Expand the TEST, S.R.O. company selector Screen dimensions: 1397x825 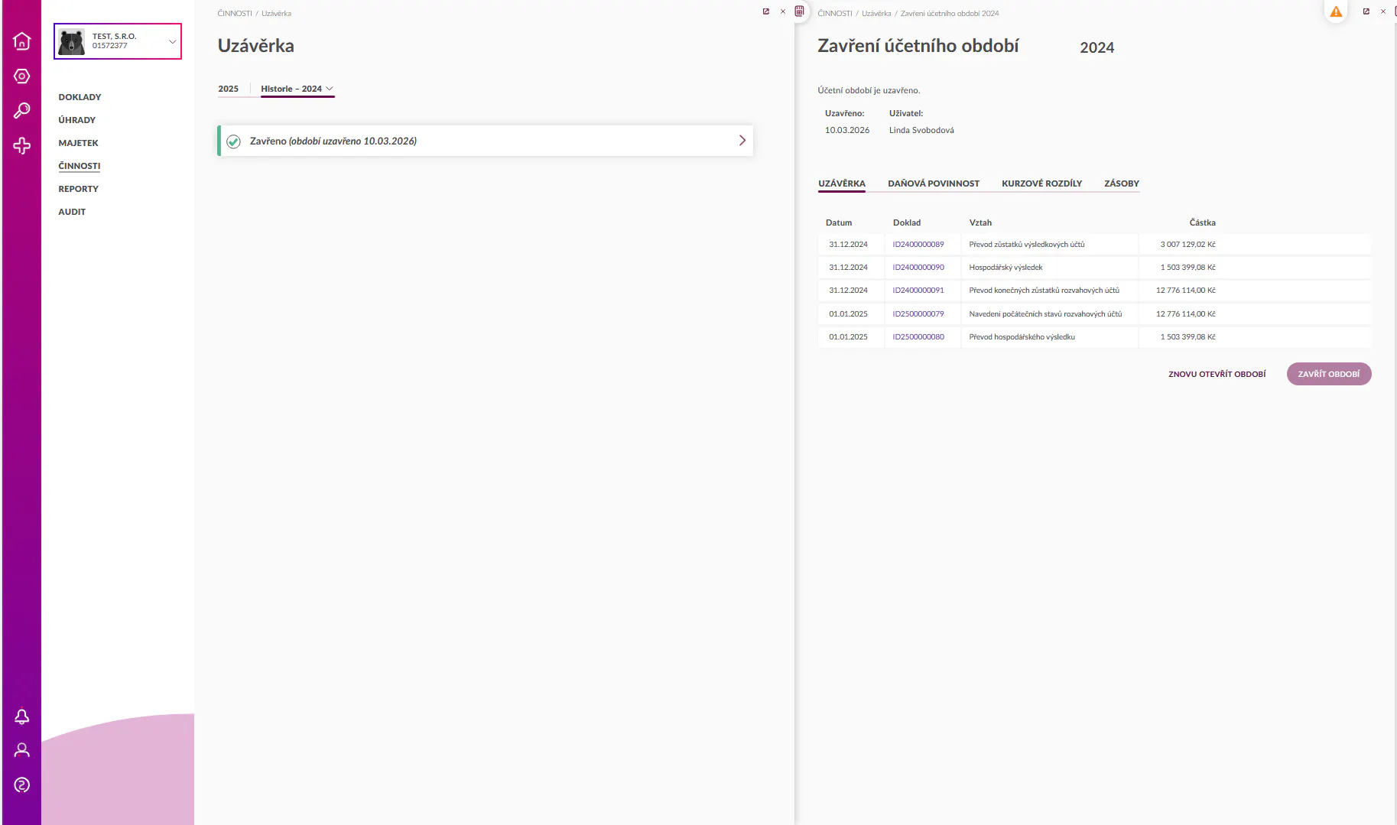[x=172, y=41]
